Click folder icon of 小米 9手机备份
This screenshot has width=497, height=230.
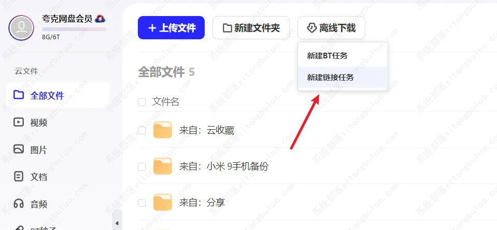pyautogui.click(x=163, y=166)
